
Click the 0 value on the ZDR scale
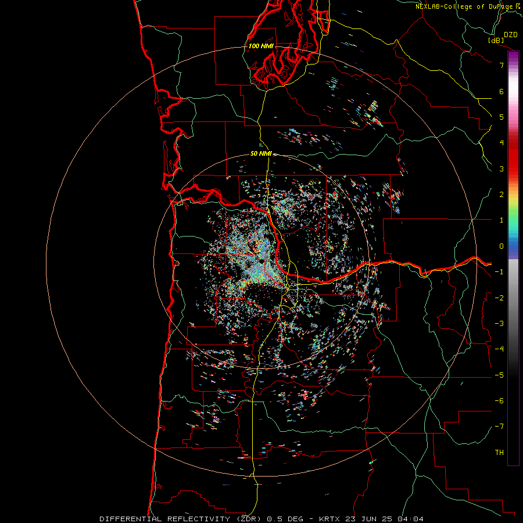point(501,246)
